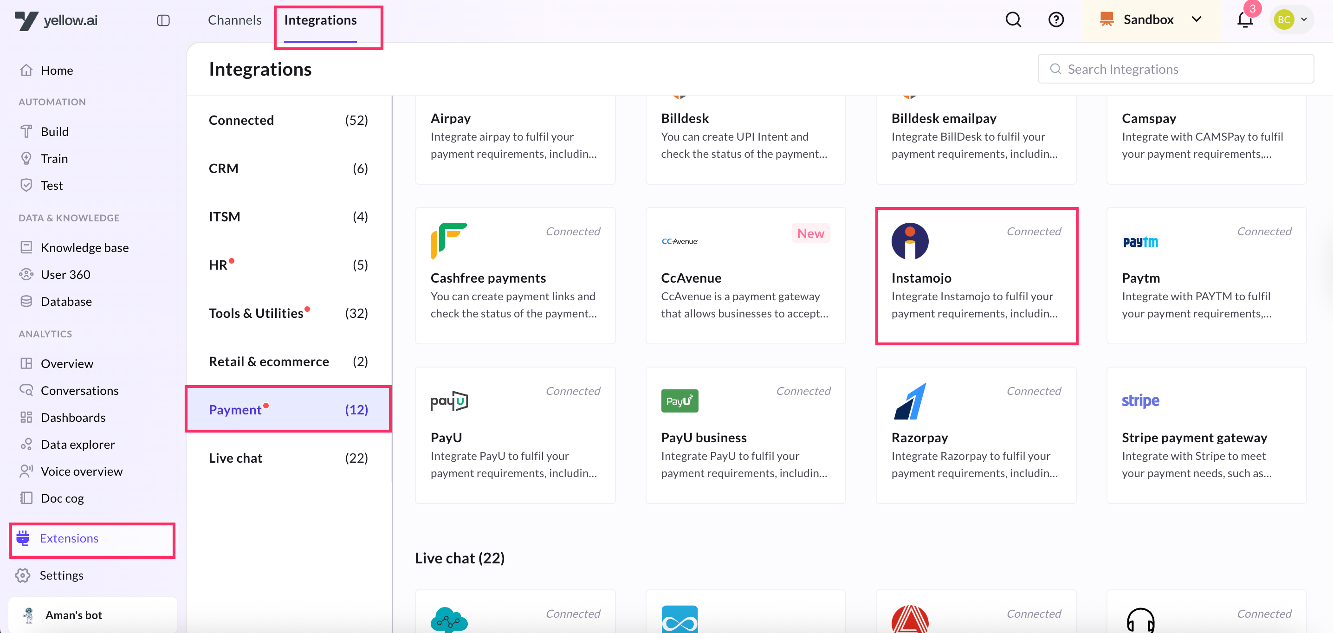Open the notifications bell
This screenshot has height=633, width=1333.
[x=1244, y=19]
